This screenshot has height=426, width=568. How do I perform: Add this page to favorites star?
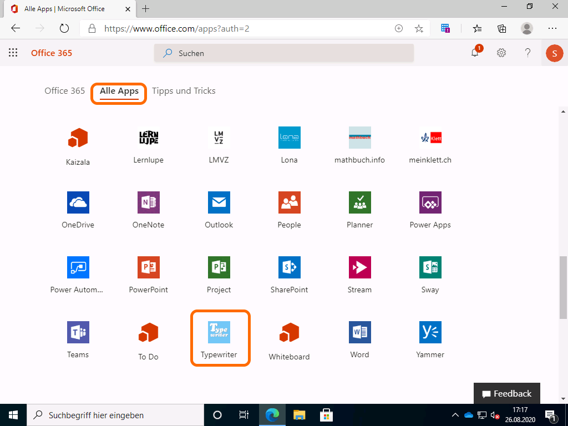point(419,28)
